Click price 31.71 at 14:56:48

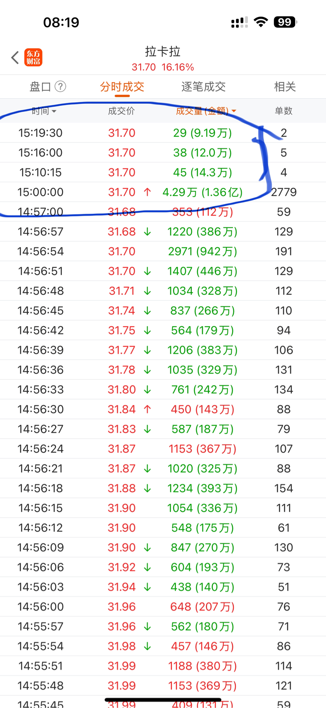(x=122, y=291)
